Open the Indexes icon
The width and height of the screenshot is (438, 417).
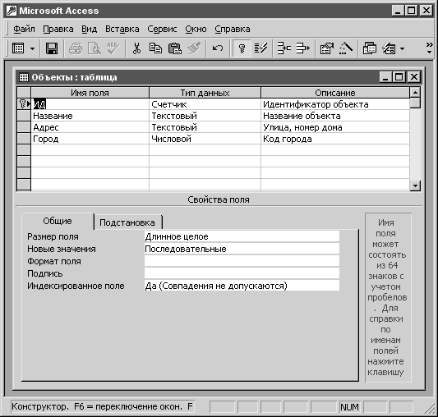[x=260, y=48]
